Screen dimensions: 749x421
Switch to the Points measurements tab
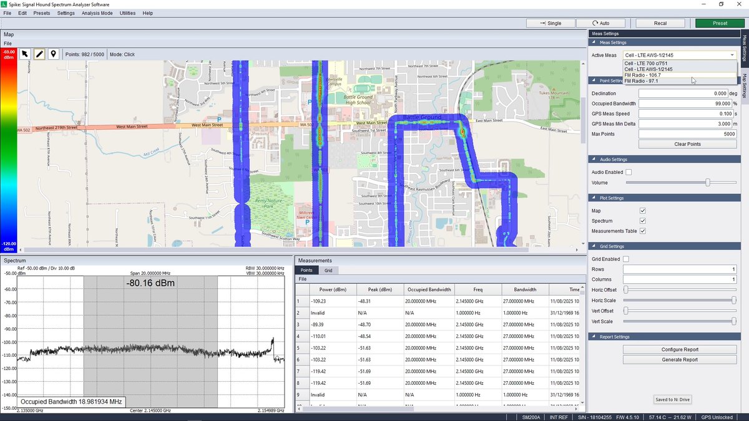(x=306, y=271)
